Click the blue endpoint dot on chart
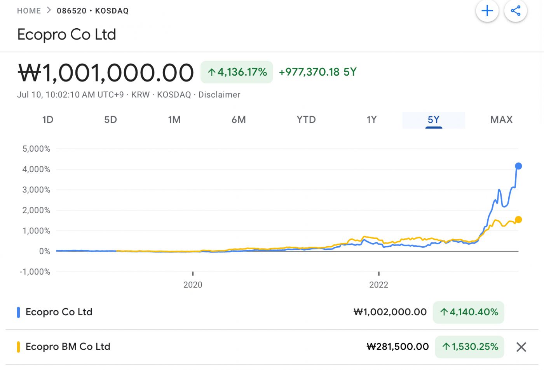The height and width of the screenshot is (370, 544). click(x=518, y=166)
